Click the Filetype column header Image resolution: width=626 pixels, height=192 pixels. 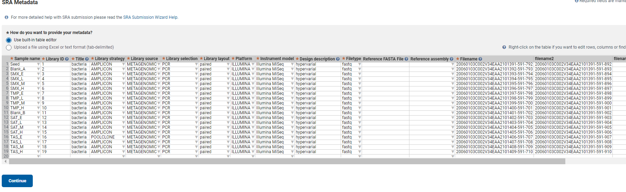tap(352, 59)
